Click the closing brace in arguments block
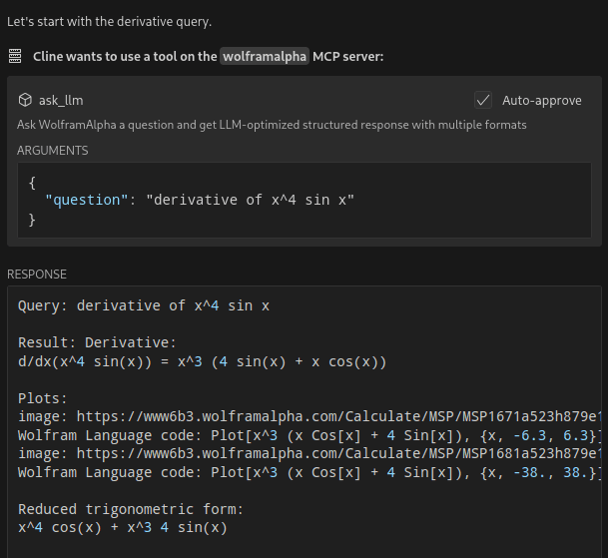The height and width of the screenshot is (558, 608). point(32,220)
